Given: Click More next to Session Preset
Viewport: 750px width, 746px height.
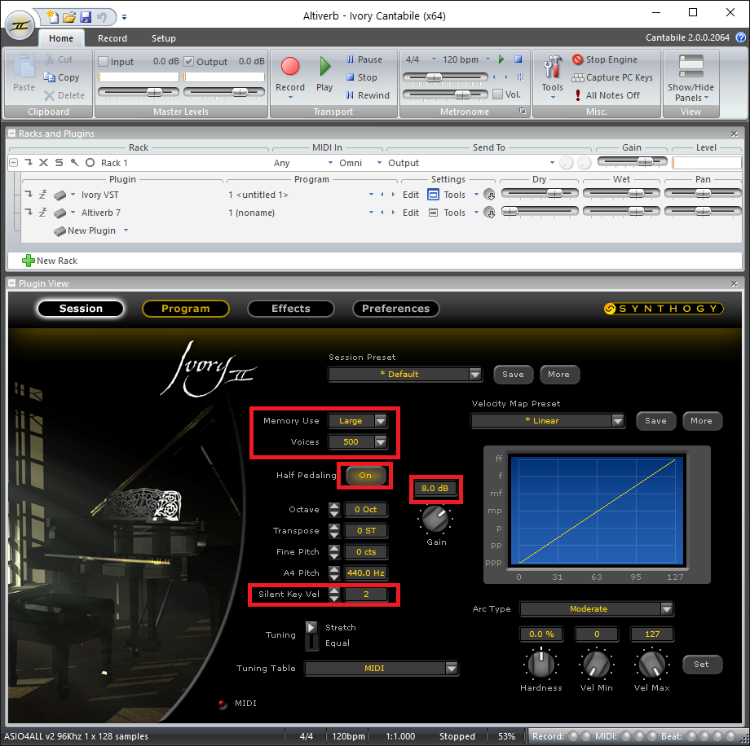Looking at the screenshot, I should pos(558,374).
